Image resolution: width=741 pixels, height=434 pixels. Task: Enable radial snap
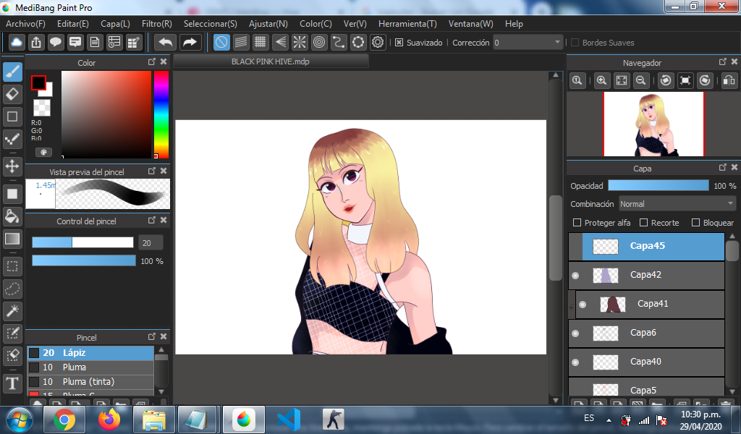click(x=300, y=43)
